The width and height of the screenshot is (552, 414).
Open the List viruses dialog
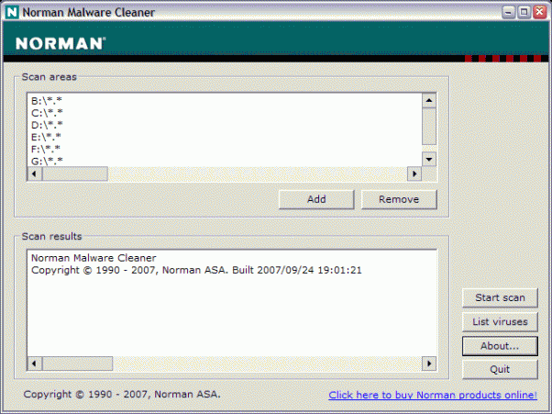(x=500, y=321)
